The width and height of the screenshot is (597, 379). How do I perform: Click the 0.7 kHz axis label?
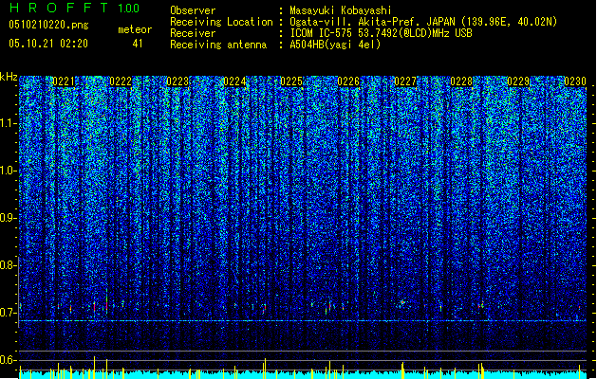pyautogui.click(x=9, y=313)
